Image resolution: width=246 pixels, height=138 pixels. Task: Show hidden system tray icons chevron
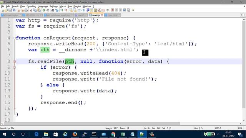point(218,134)
